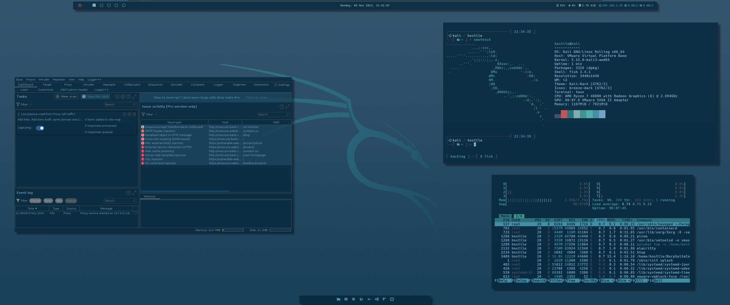Open settings for Live passive crawl task
This screenshot has height=305, width=730.
click(129, 114)
